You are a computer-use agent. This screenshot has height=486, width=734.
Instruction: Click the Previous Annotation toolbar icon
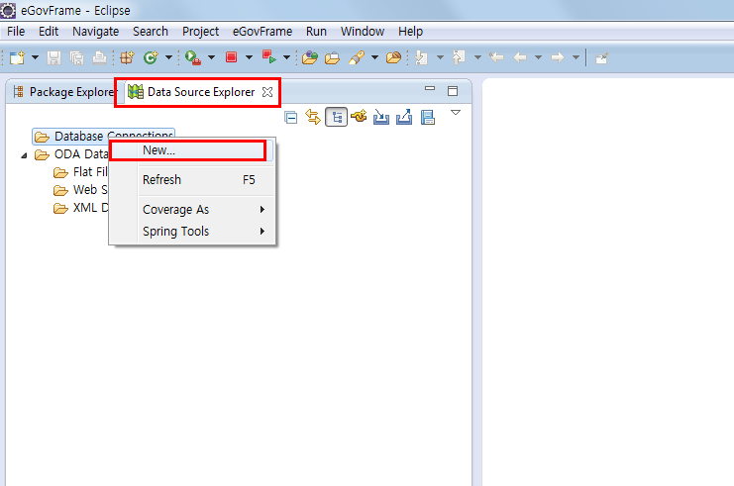tap(459, 57)
